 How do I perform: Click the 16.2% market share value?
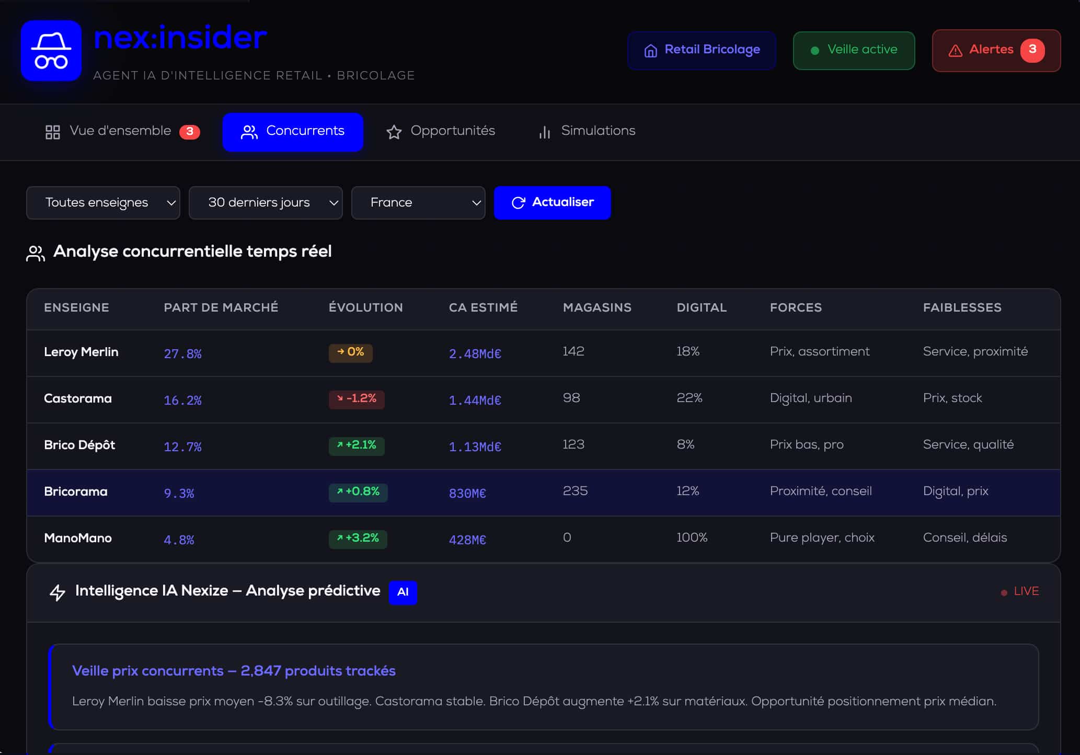pyautogui.click(x=183, y=401)
